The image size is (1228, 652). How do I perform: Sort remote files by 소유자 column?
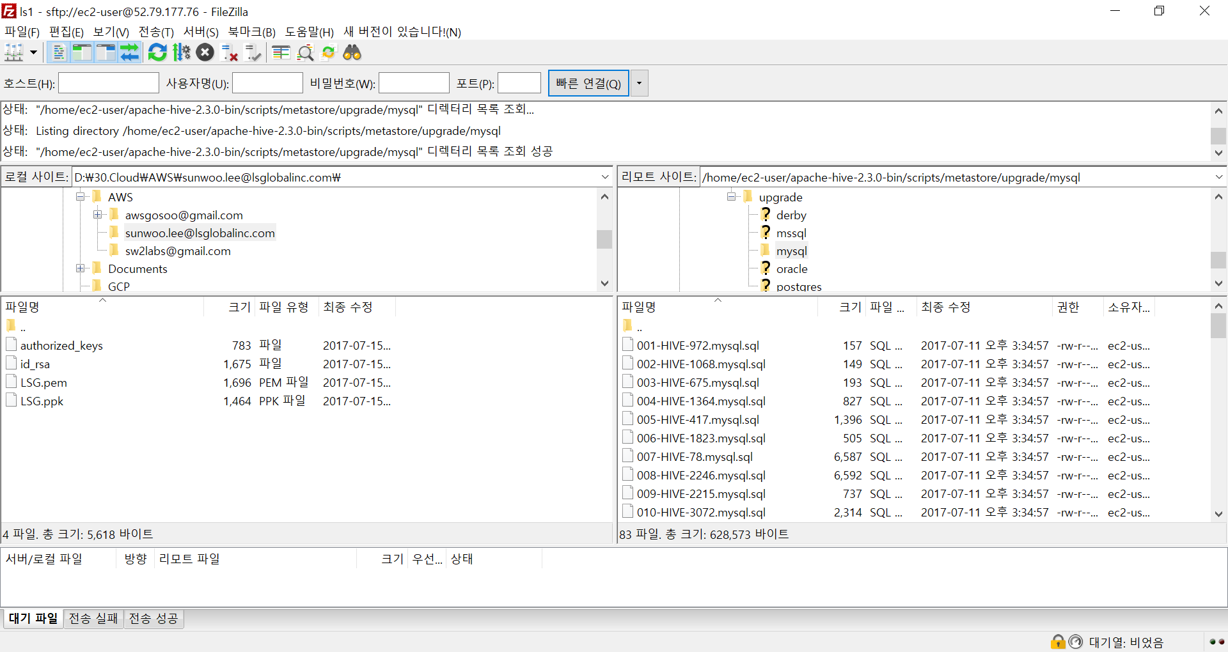(1129, 307)
